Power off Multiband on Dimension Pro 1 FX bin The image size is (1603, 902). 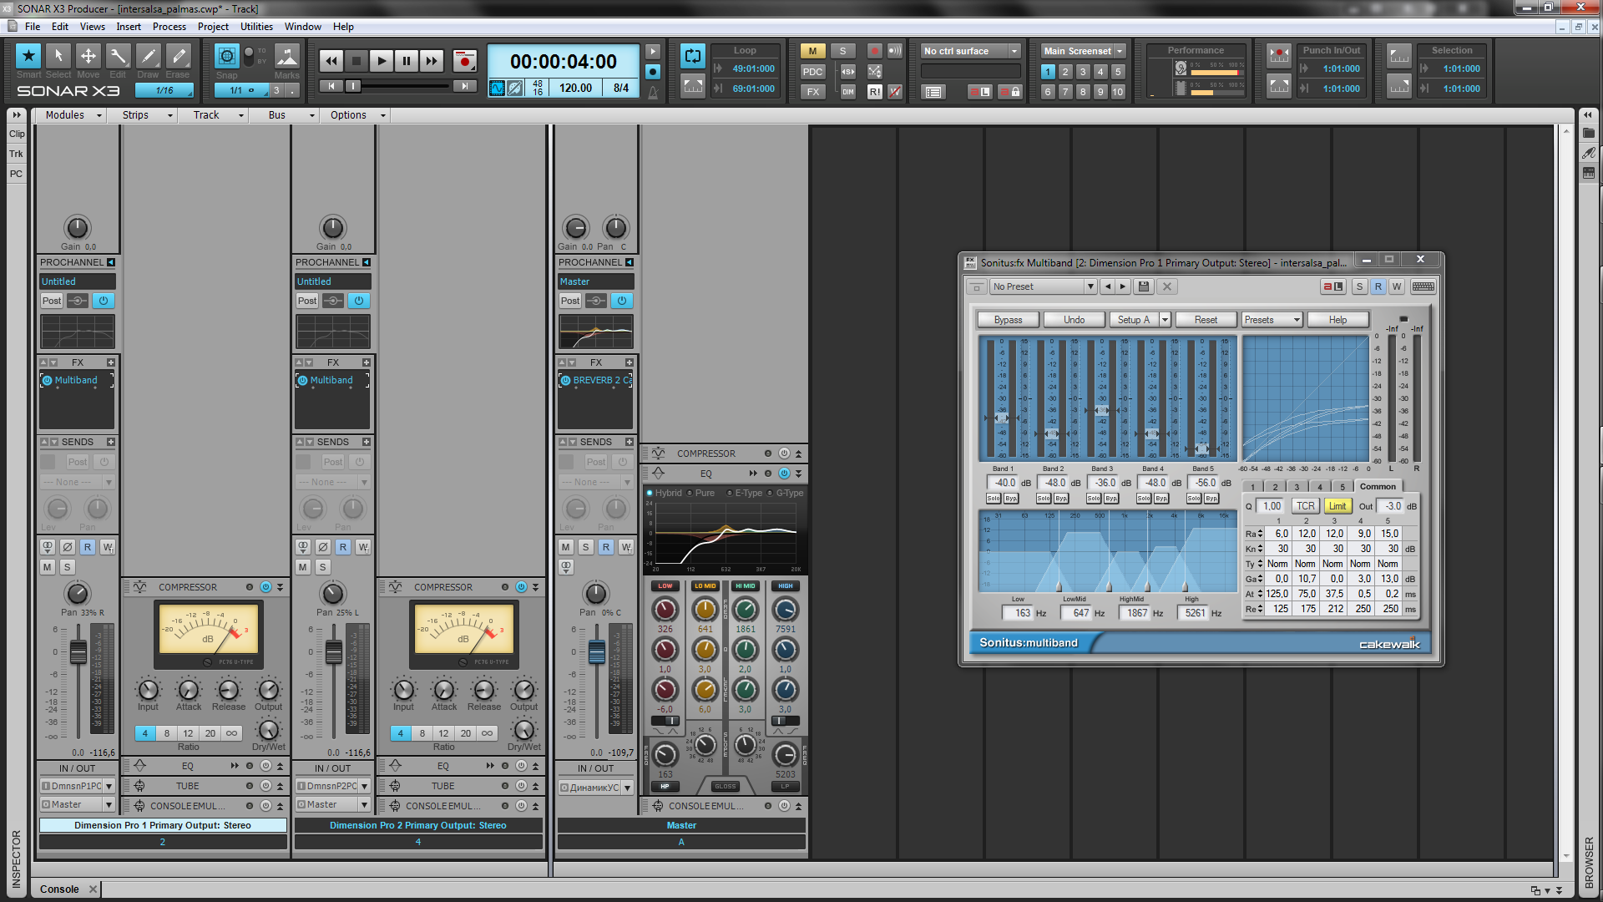point(47,380)
